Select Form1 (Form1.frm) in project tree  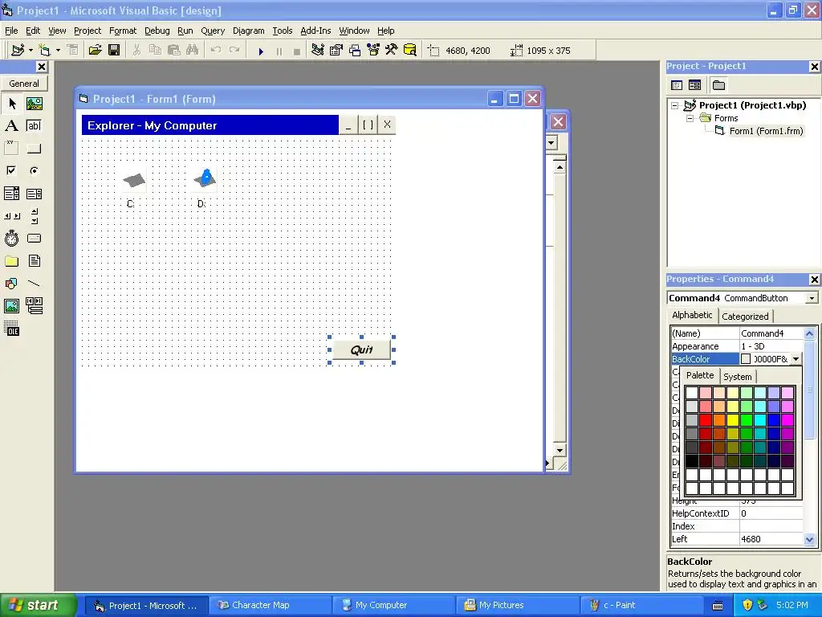click(x=765, y=131)
